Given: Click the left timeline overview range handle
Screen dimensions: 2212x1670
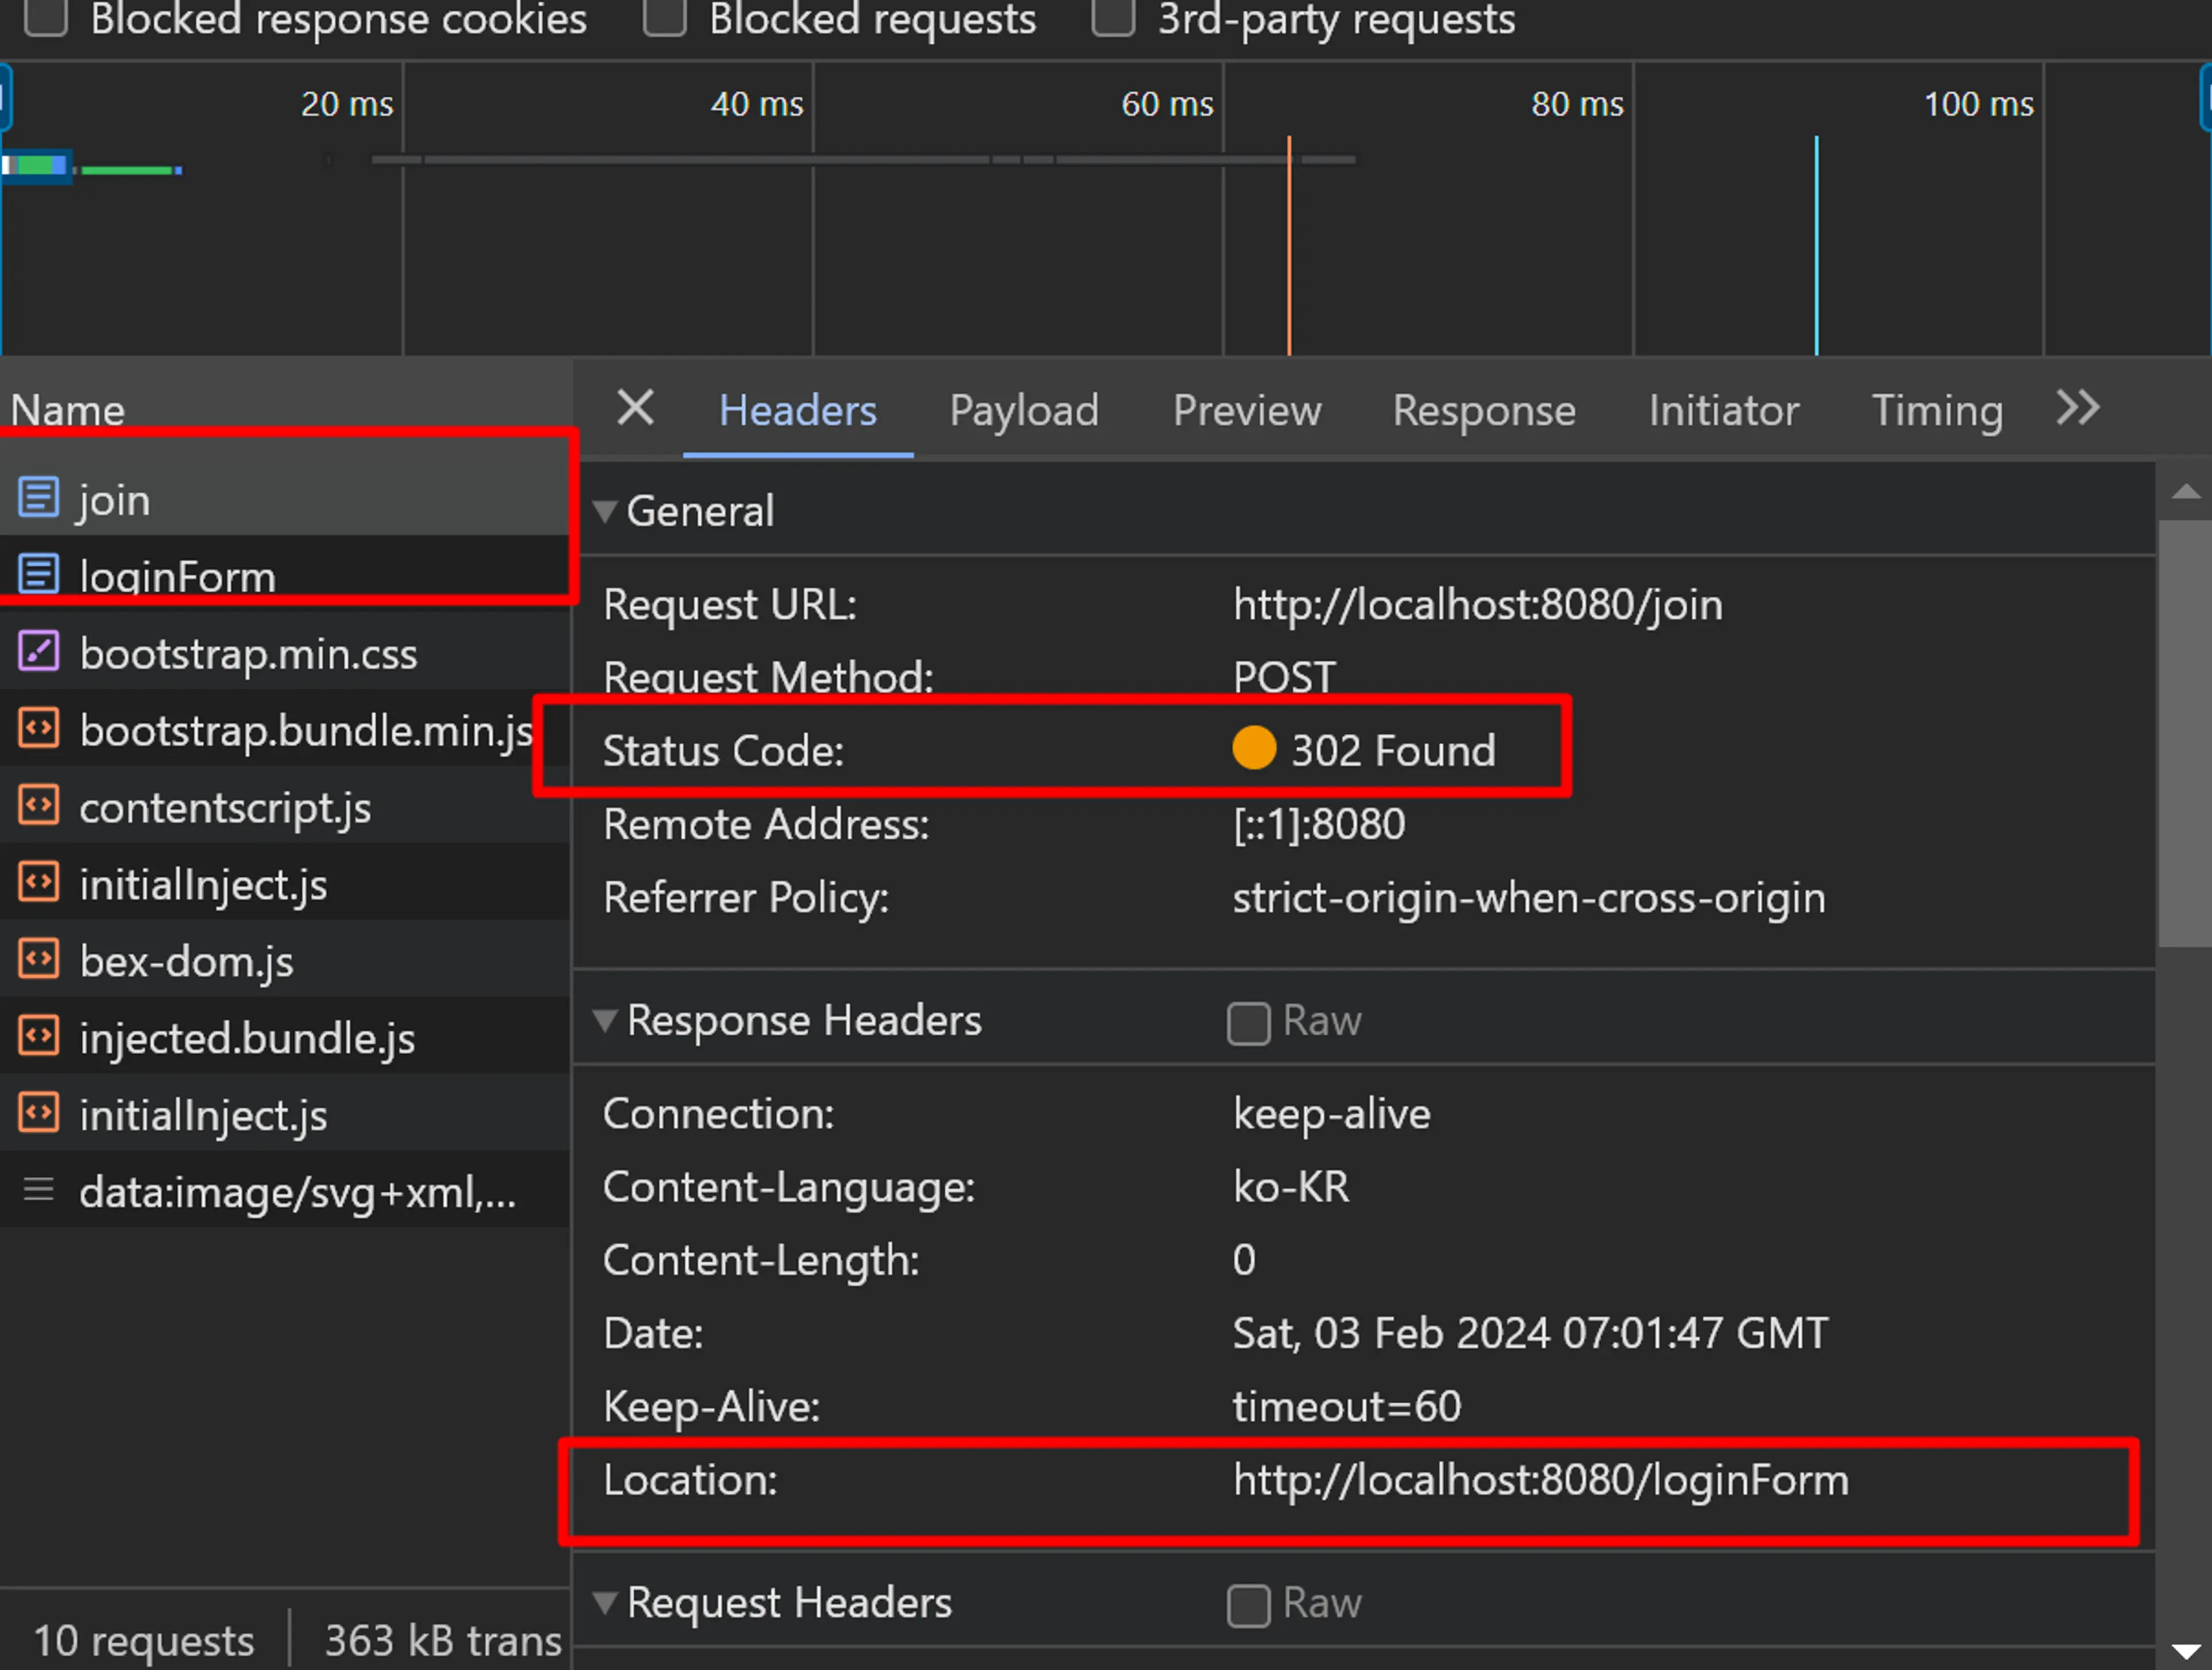Looking at the screenshot, I should pos(5,97).
